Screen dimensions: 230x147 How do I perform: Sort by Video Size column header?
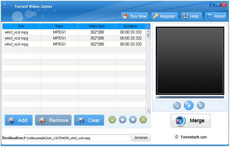tap(97, 26)
